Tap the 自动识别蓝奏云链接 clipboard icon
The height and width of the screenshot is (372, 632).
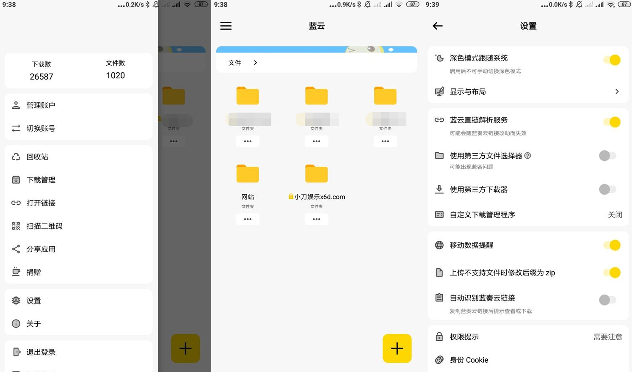click(x=439, y=298)
